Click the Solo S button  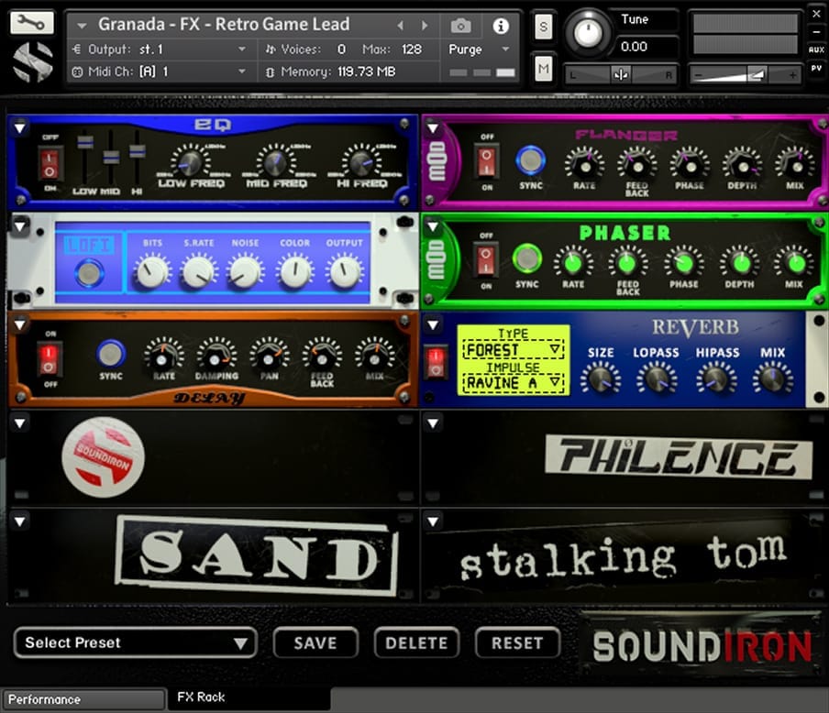click(x=544, y=27)
